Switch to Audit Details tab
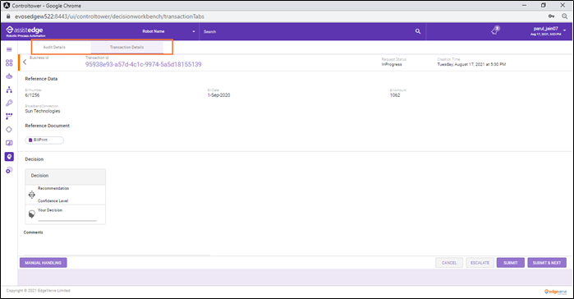 [54, 47]
